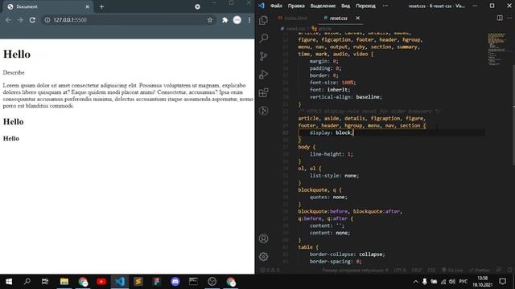Viewport: 515px width, 289px height.
Task: Open the Chrome profile avatar
Action: tap(237, 20)
